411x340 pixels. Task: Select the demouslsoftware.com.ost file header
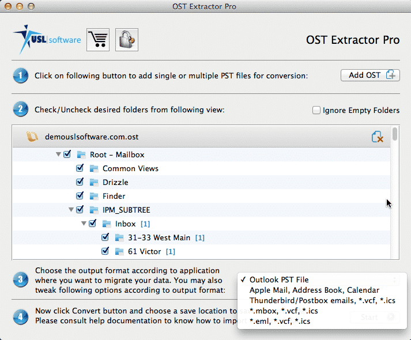(x=201, y=137)
